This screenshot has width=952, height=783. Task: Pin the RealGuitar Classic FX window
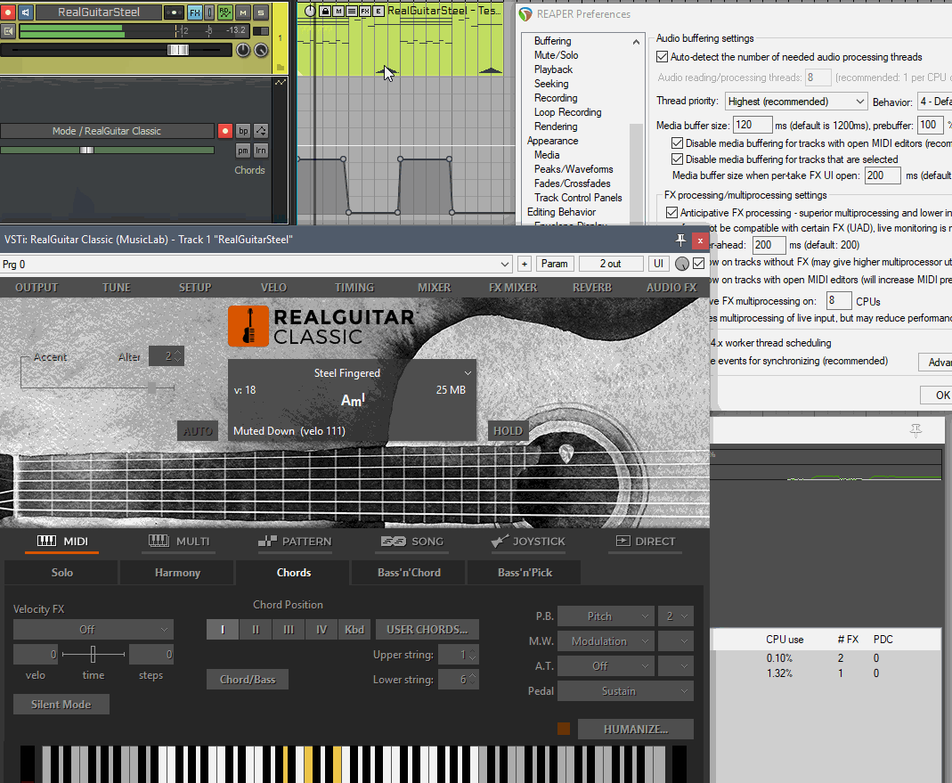click(680, 241)
